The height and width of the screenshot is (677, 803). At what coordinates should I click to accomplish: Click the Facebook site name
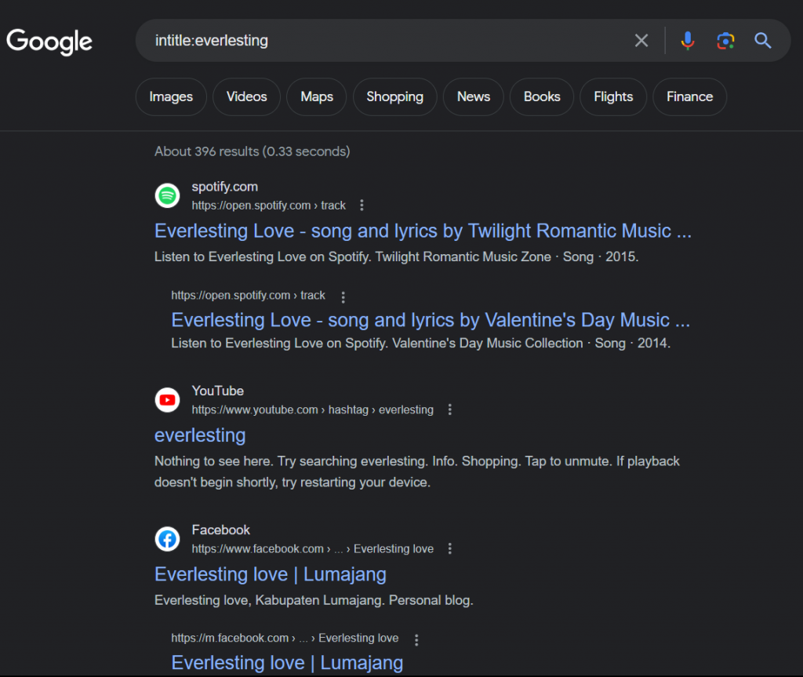pos(220,530)
